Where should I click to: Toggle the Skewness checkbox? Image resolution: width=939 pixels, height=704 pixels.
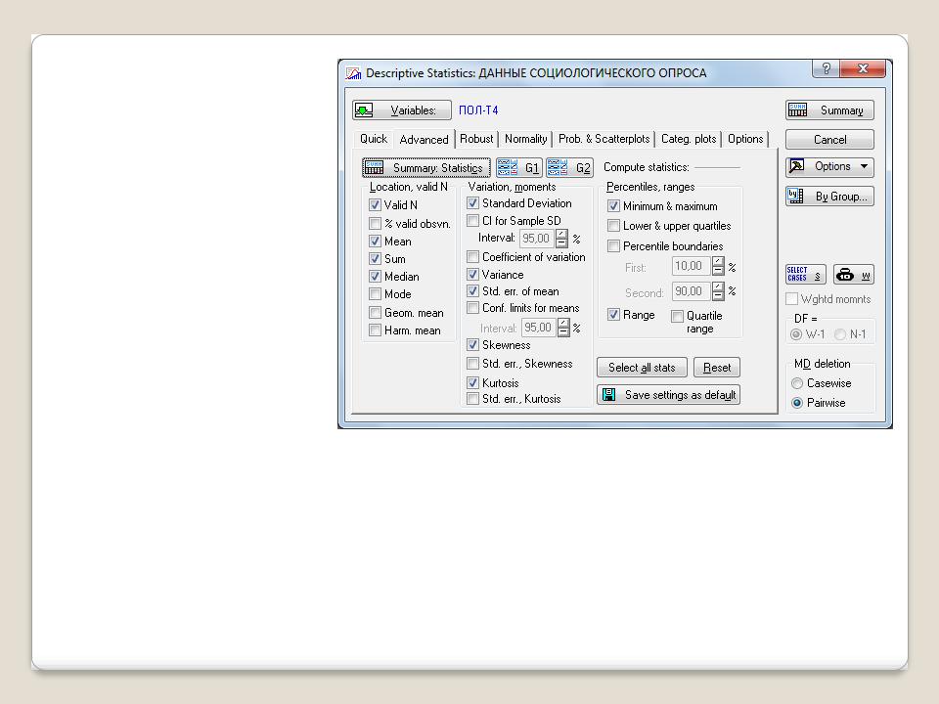pyautogui.click(x=473, y=345)
